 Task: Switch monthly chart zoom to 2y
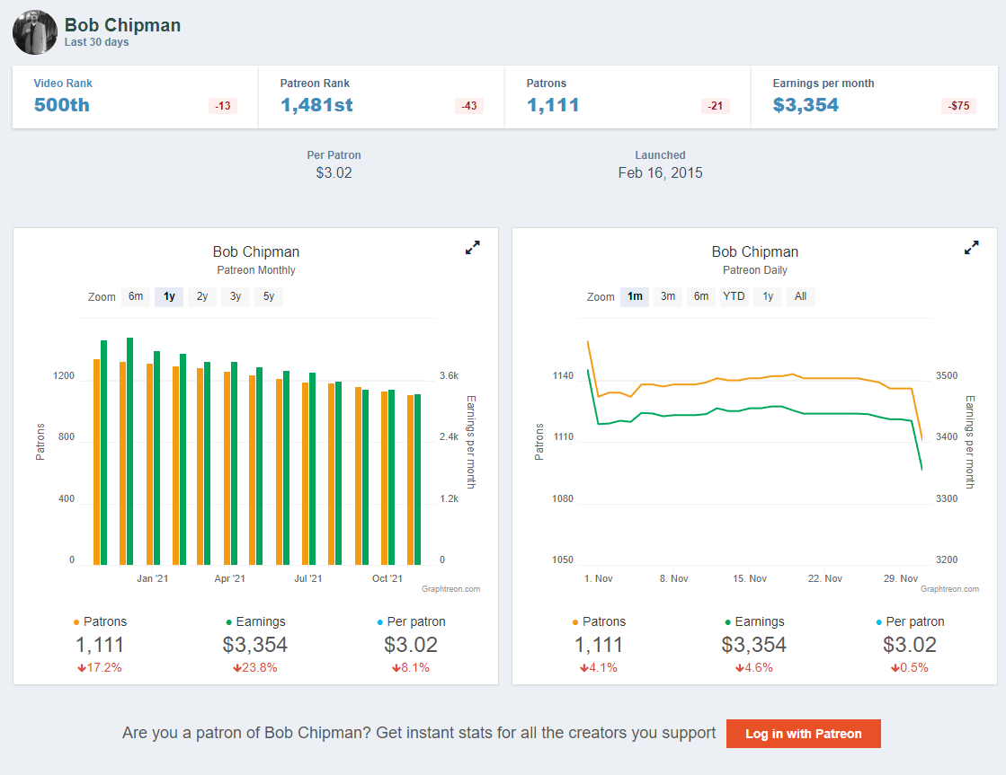(202, 296)
